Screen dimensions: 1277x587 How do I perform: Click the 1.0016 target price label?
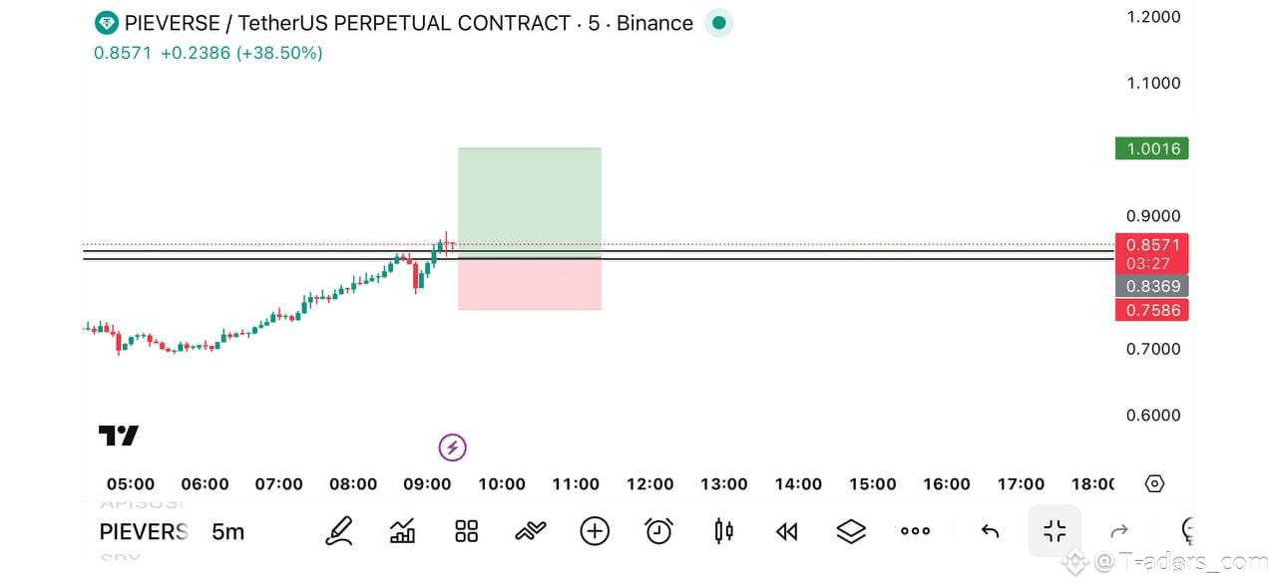click(1152, 148)
